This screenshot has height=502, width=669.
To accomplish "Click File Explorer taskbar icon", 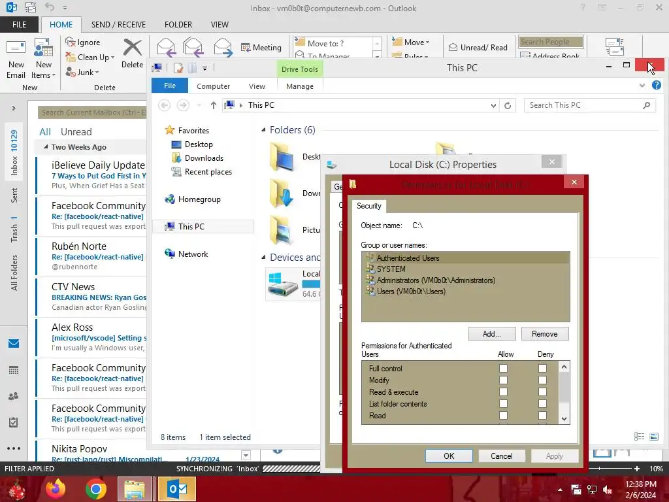I will [x=135, y=489].
